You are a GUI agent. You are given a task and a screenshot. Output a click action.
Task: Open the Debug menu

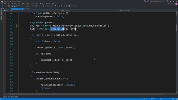click(x=23, y=4)
